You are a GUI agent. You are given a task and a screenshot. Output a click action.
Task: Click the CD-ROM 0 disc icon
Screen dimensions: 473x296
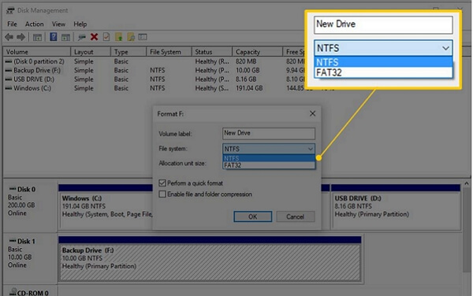[x=13, y=292]
